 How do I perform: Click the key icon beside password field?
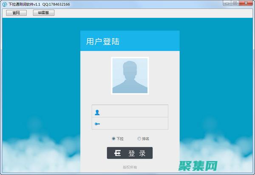tap(97, 124)
